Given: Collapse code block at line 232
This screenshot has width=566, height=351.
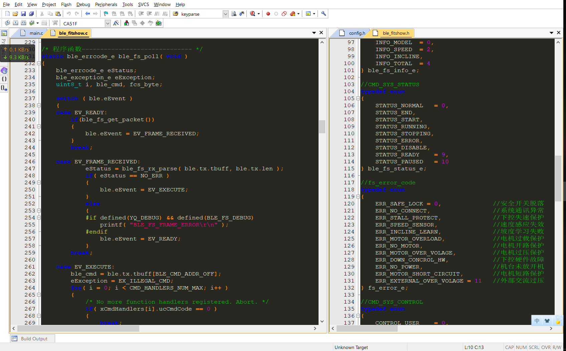Looking at the screenshot, I should click(39, 63).
